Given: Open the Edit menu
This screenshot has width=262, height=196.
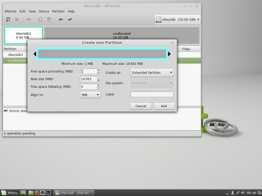Looking at the screenshot, I should tap(23, 11).
